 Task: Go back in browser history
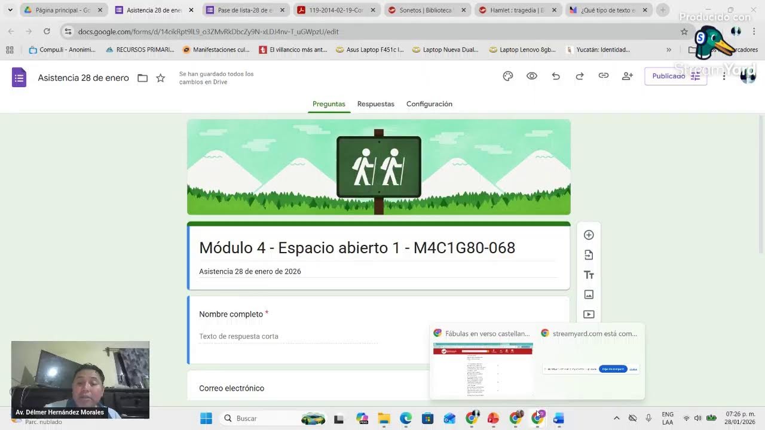pos(11,31)
